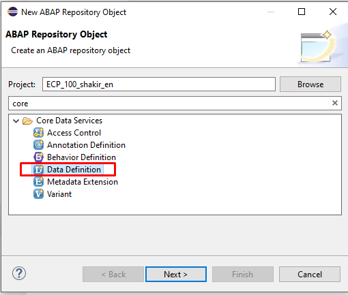Click into the Project name field
The height and width of the screenshot is (295, 348).
pyautogui.click(x=159, y=84)
